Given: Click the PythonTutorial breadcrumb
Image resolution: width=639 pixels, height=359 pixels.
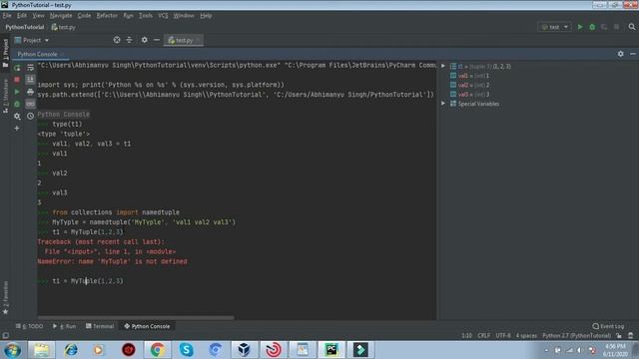Looking at the screenshot, I should [24, 27].
